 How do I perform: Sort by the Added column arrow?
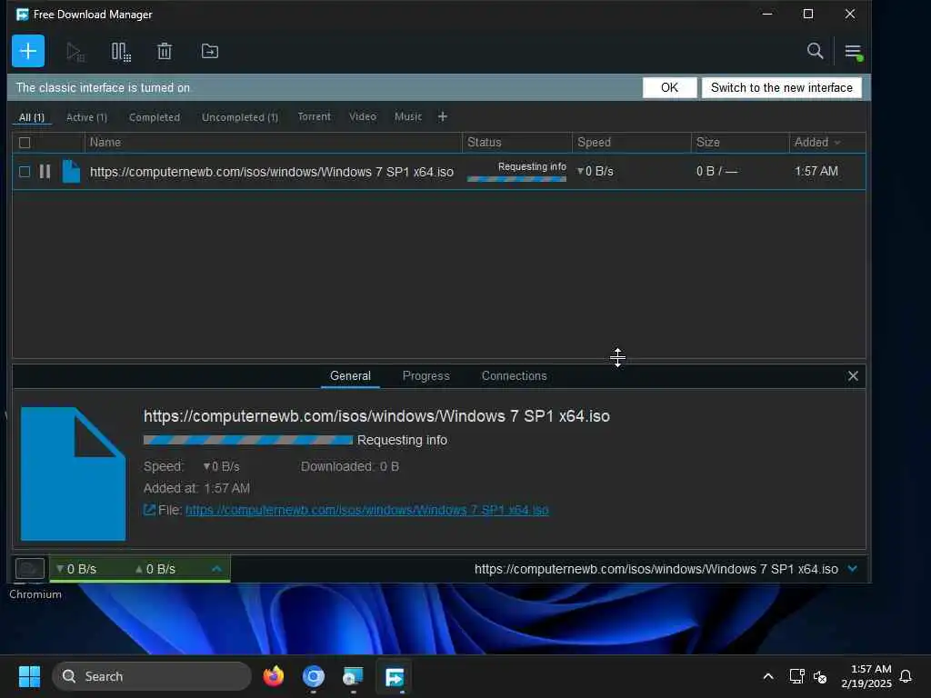point(837,143)
